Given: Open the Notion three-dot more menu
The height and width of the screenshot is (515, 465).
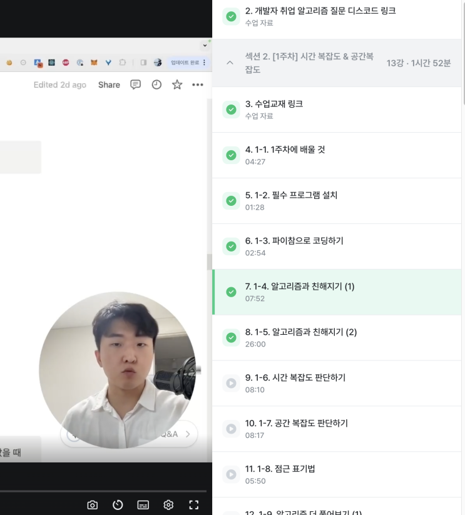Looking at the screenshot, I should (197, 84).
